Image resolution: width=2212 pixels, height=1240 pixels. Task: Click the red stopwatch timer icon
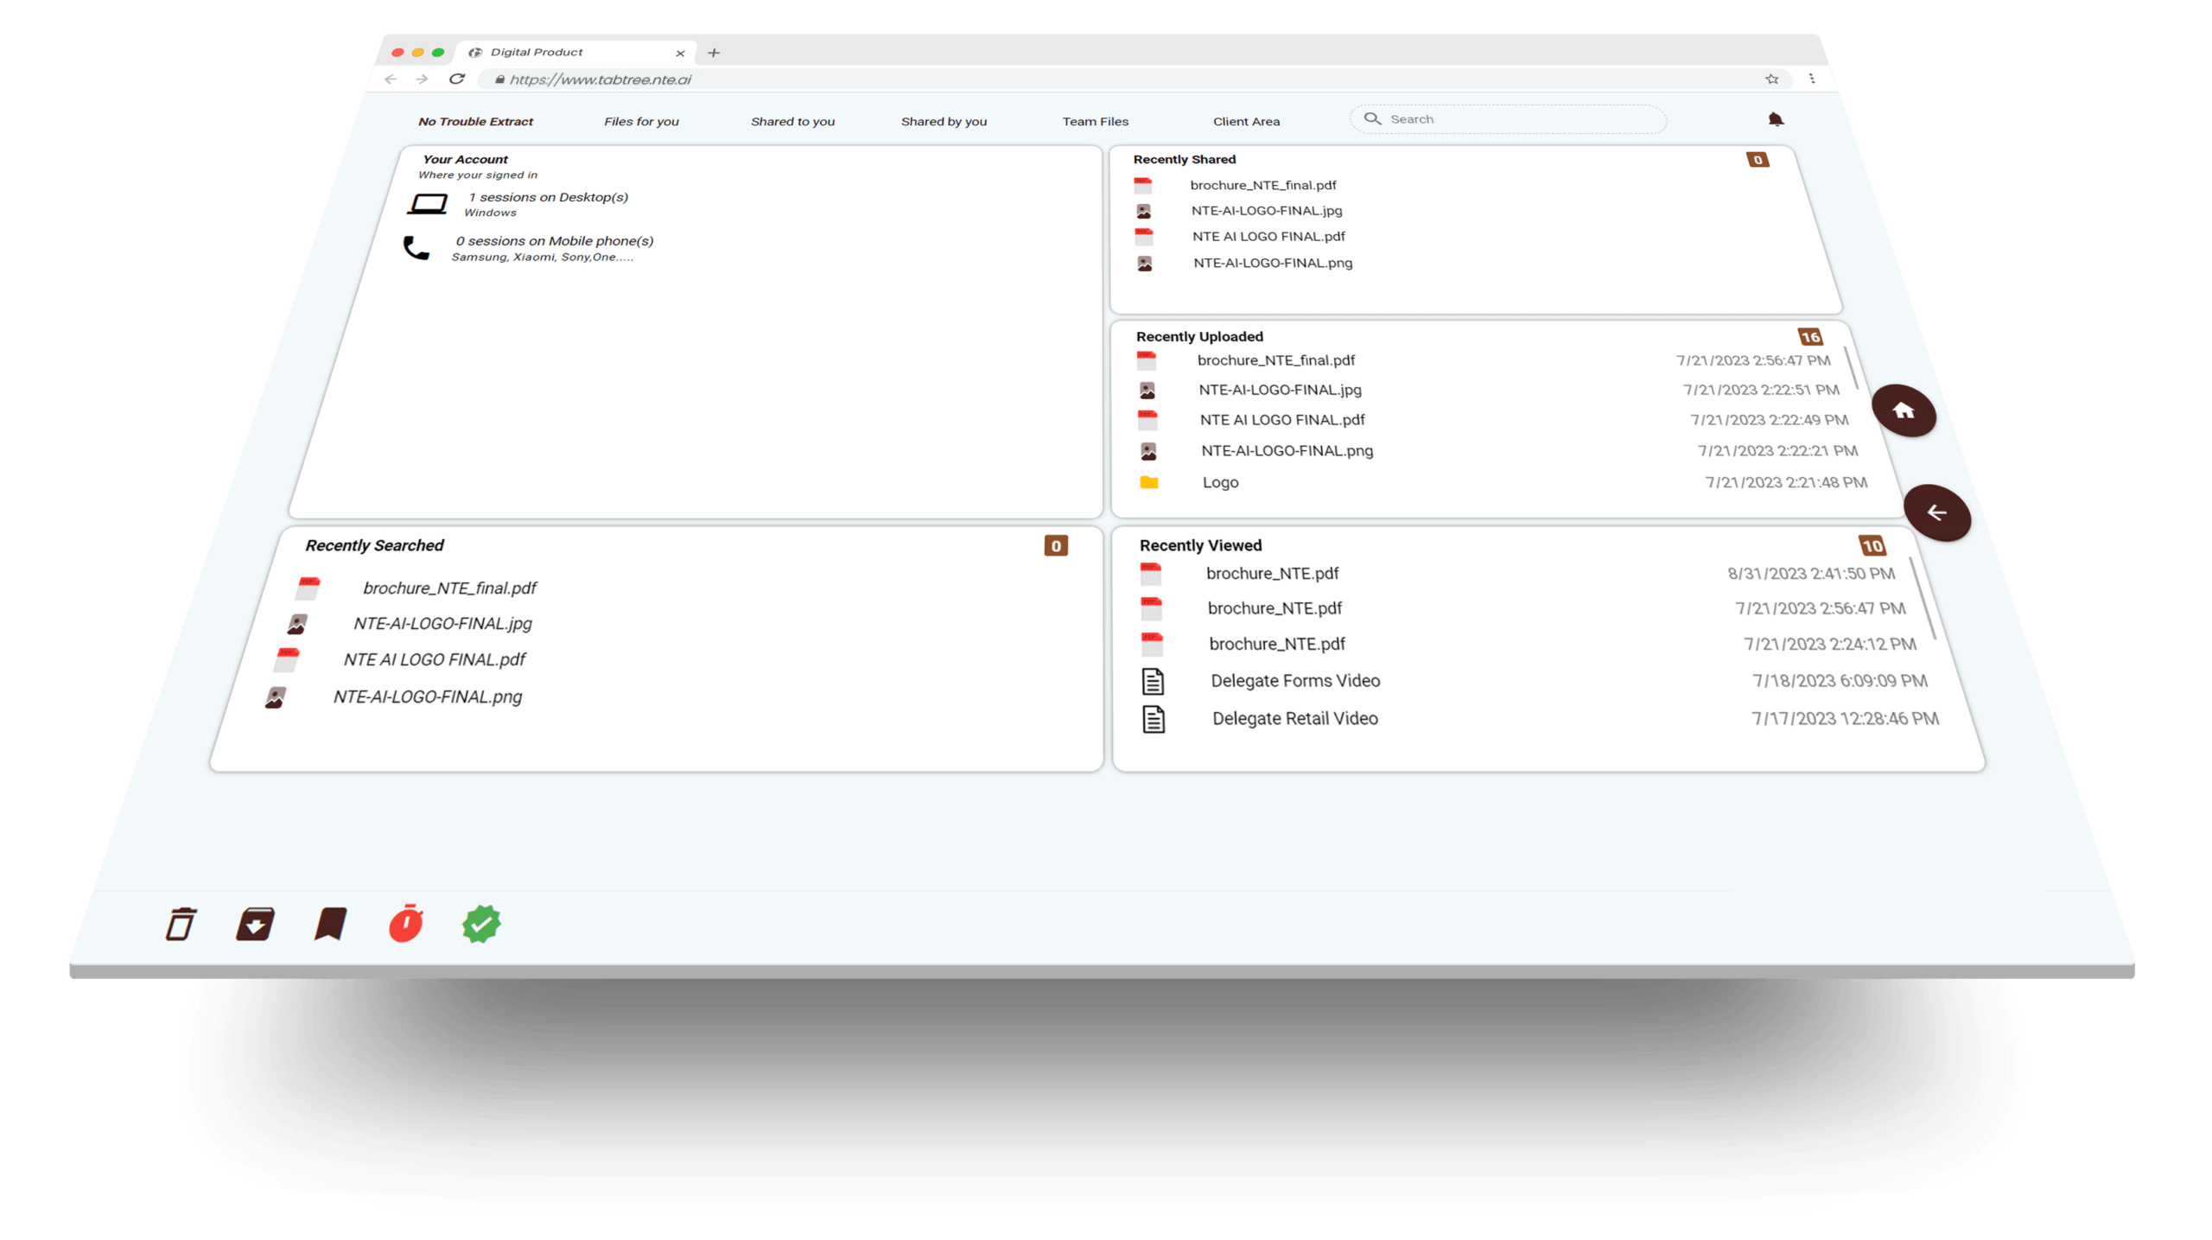405,923
